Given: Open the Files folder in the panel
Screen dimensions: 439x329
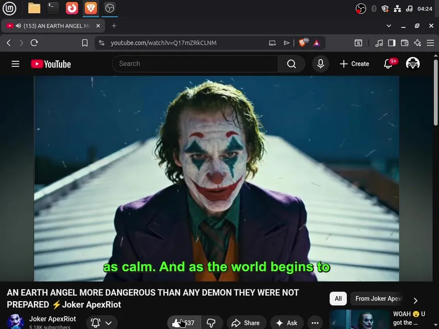Looking at the screenshot, I should 34,8.
